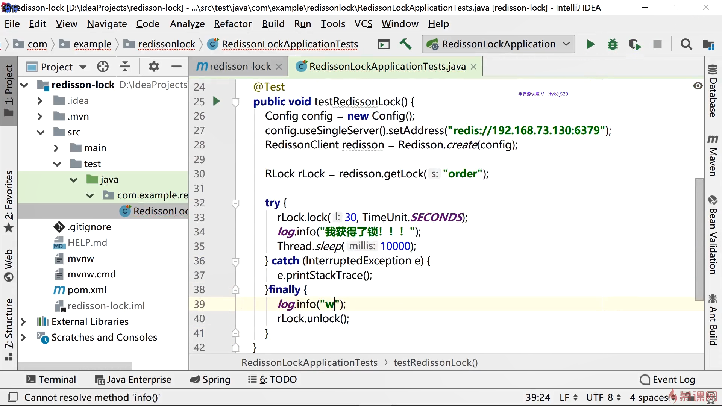This screenshot has height=406, width=722.
Task: Click the Debug bug icon
Action: tap(613, 44)
